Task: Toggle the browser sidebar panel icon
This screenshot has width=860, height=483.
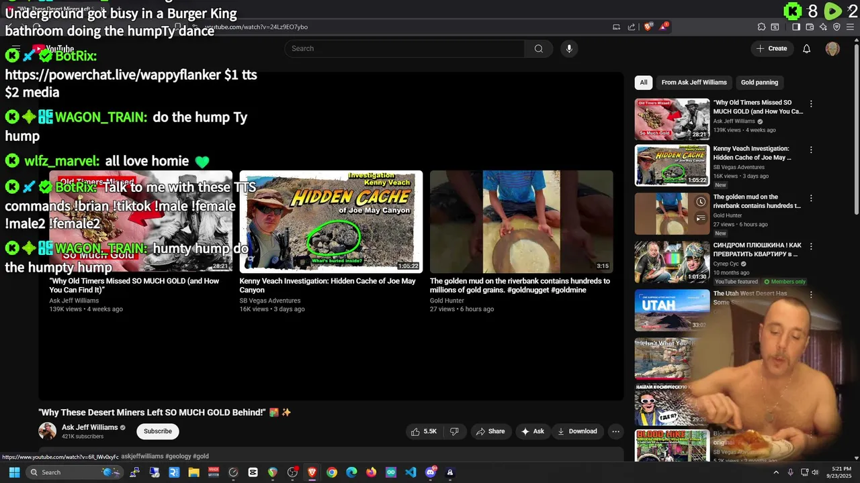Action: coord(796,27)
